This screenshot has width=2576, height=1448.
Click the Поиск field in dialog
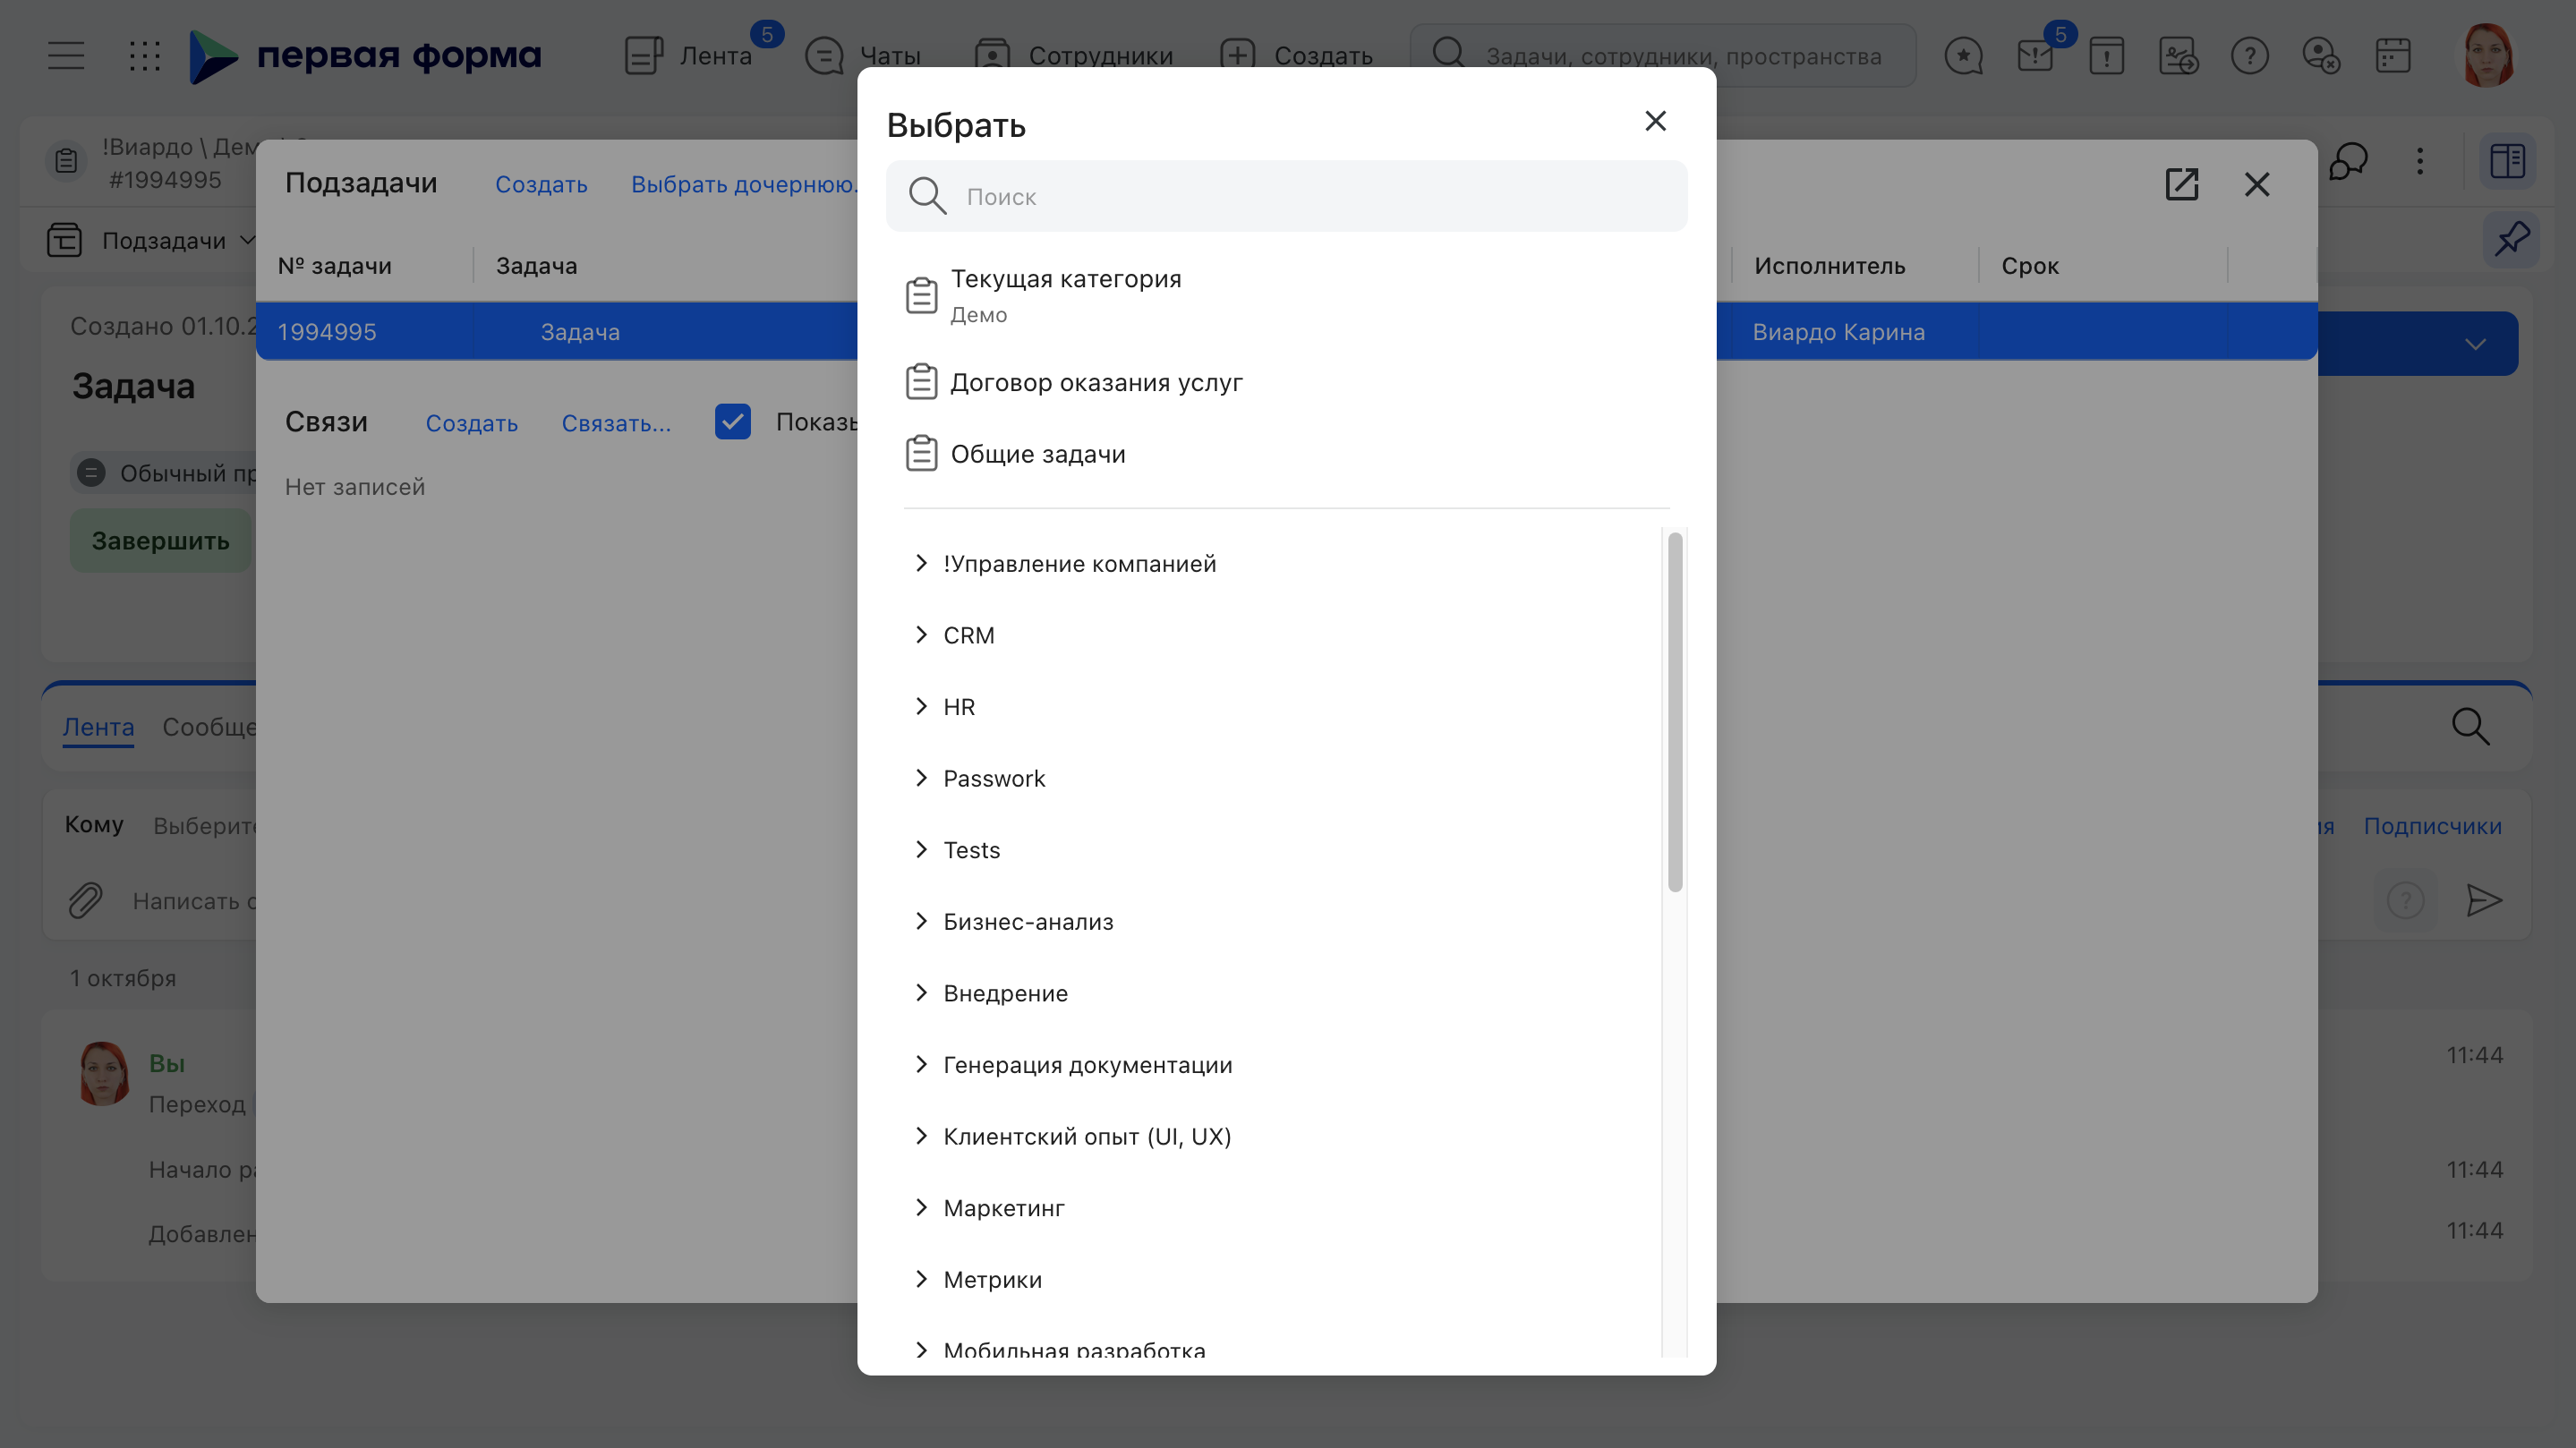(1286, 196)
